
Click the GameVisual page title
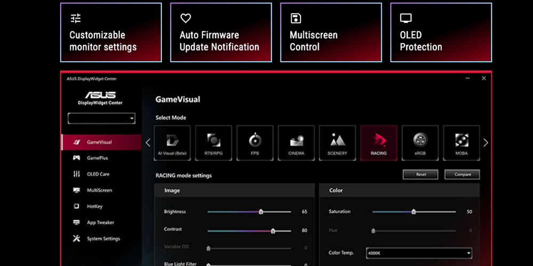(178, 99)
